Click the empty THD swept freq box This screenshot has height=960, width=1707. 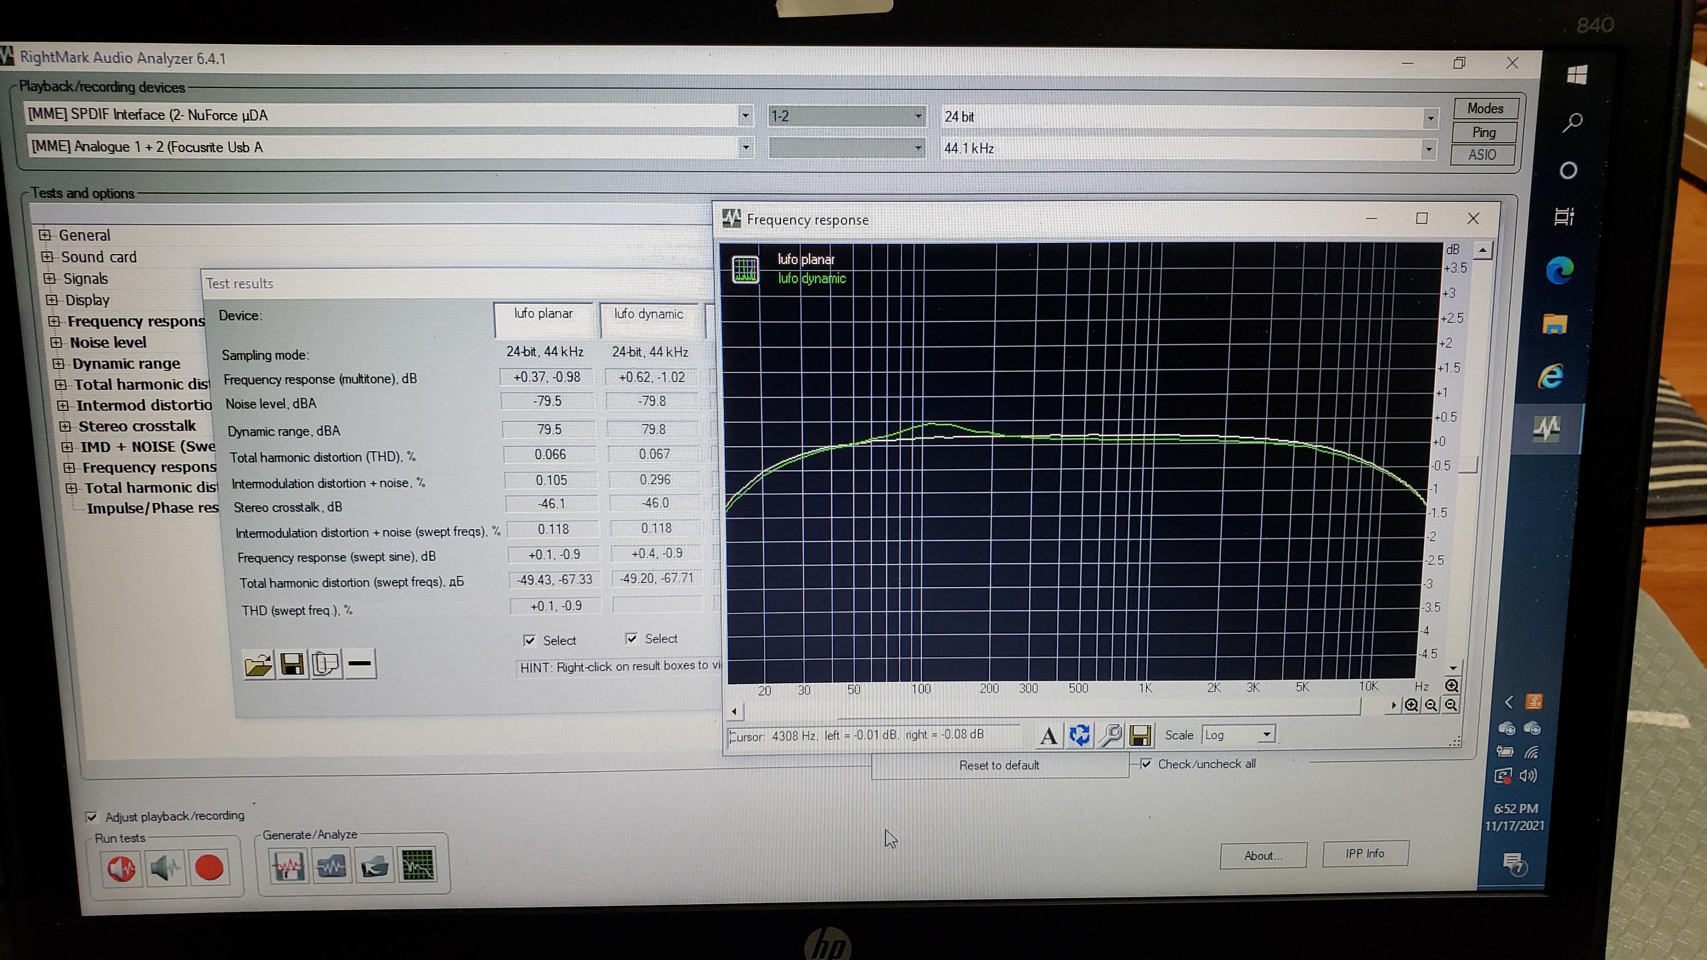pyautogui.click(x=657, y=604)
